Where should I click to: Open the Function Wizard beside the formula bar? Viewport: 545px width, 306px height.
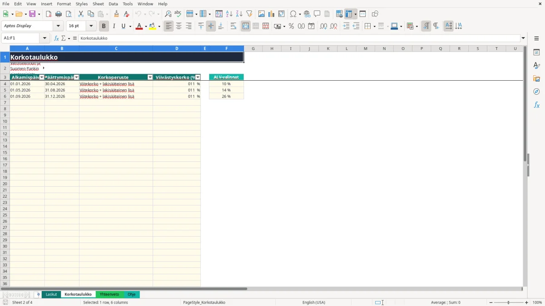tap(57, 39)
